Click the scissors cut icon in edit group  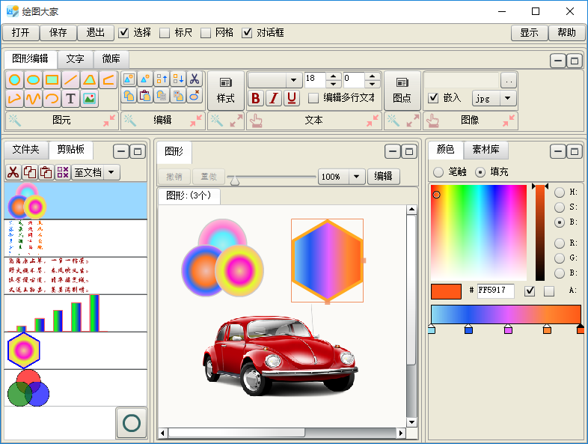click(x=195, y=79)
